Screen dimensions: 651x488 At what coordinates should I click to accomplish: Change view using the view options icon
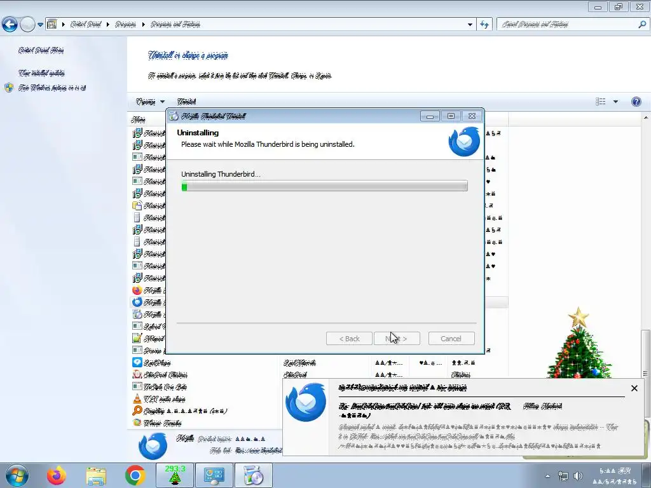pos(600,102)
